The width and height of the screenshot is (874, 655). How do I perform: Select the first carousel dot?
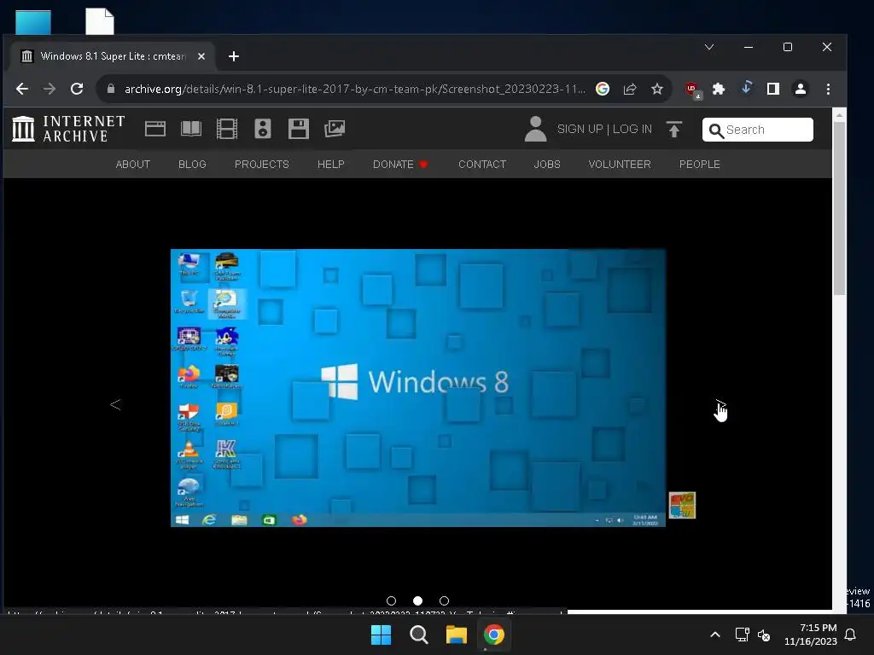coord(391,601)
